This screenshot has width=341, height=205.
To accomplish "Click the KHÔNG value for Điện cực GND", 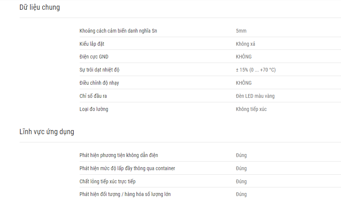I will [244, 57].
